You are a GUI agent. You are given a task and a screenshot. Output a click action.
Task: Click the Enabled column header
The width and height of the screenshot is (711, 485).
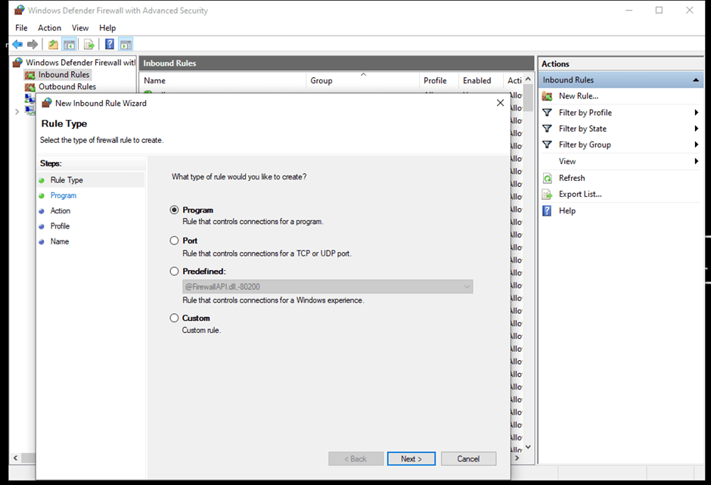click(477, 81)
